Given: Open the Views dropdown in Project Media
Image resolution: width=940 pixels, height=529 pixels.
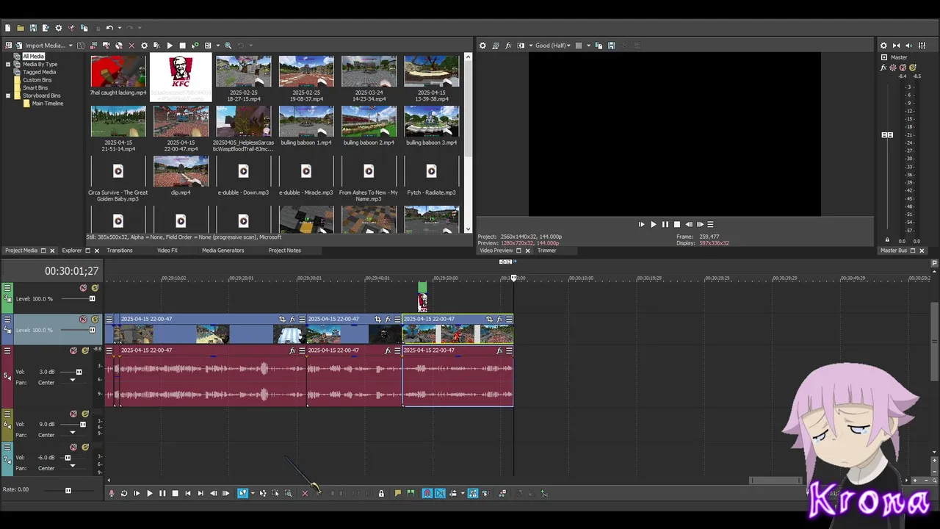Looking at the screenshot, I should [218, 46].
